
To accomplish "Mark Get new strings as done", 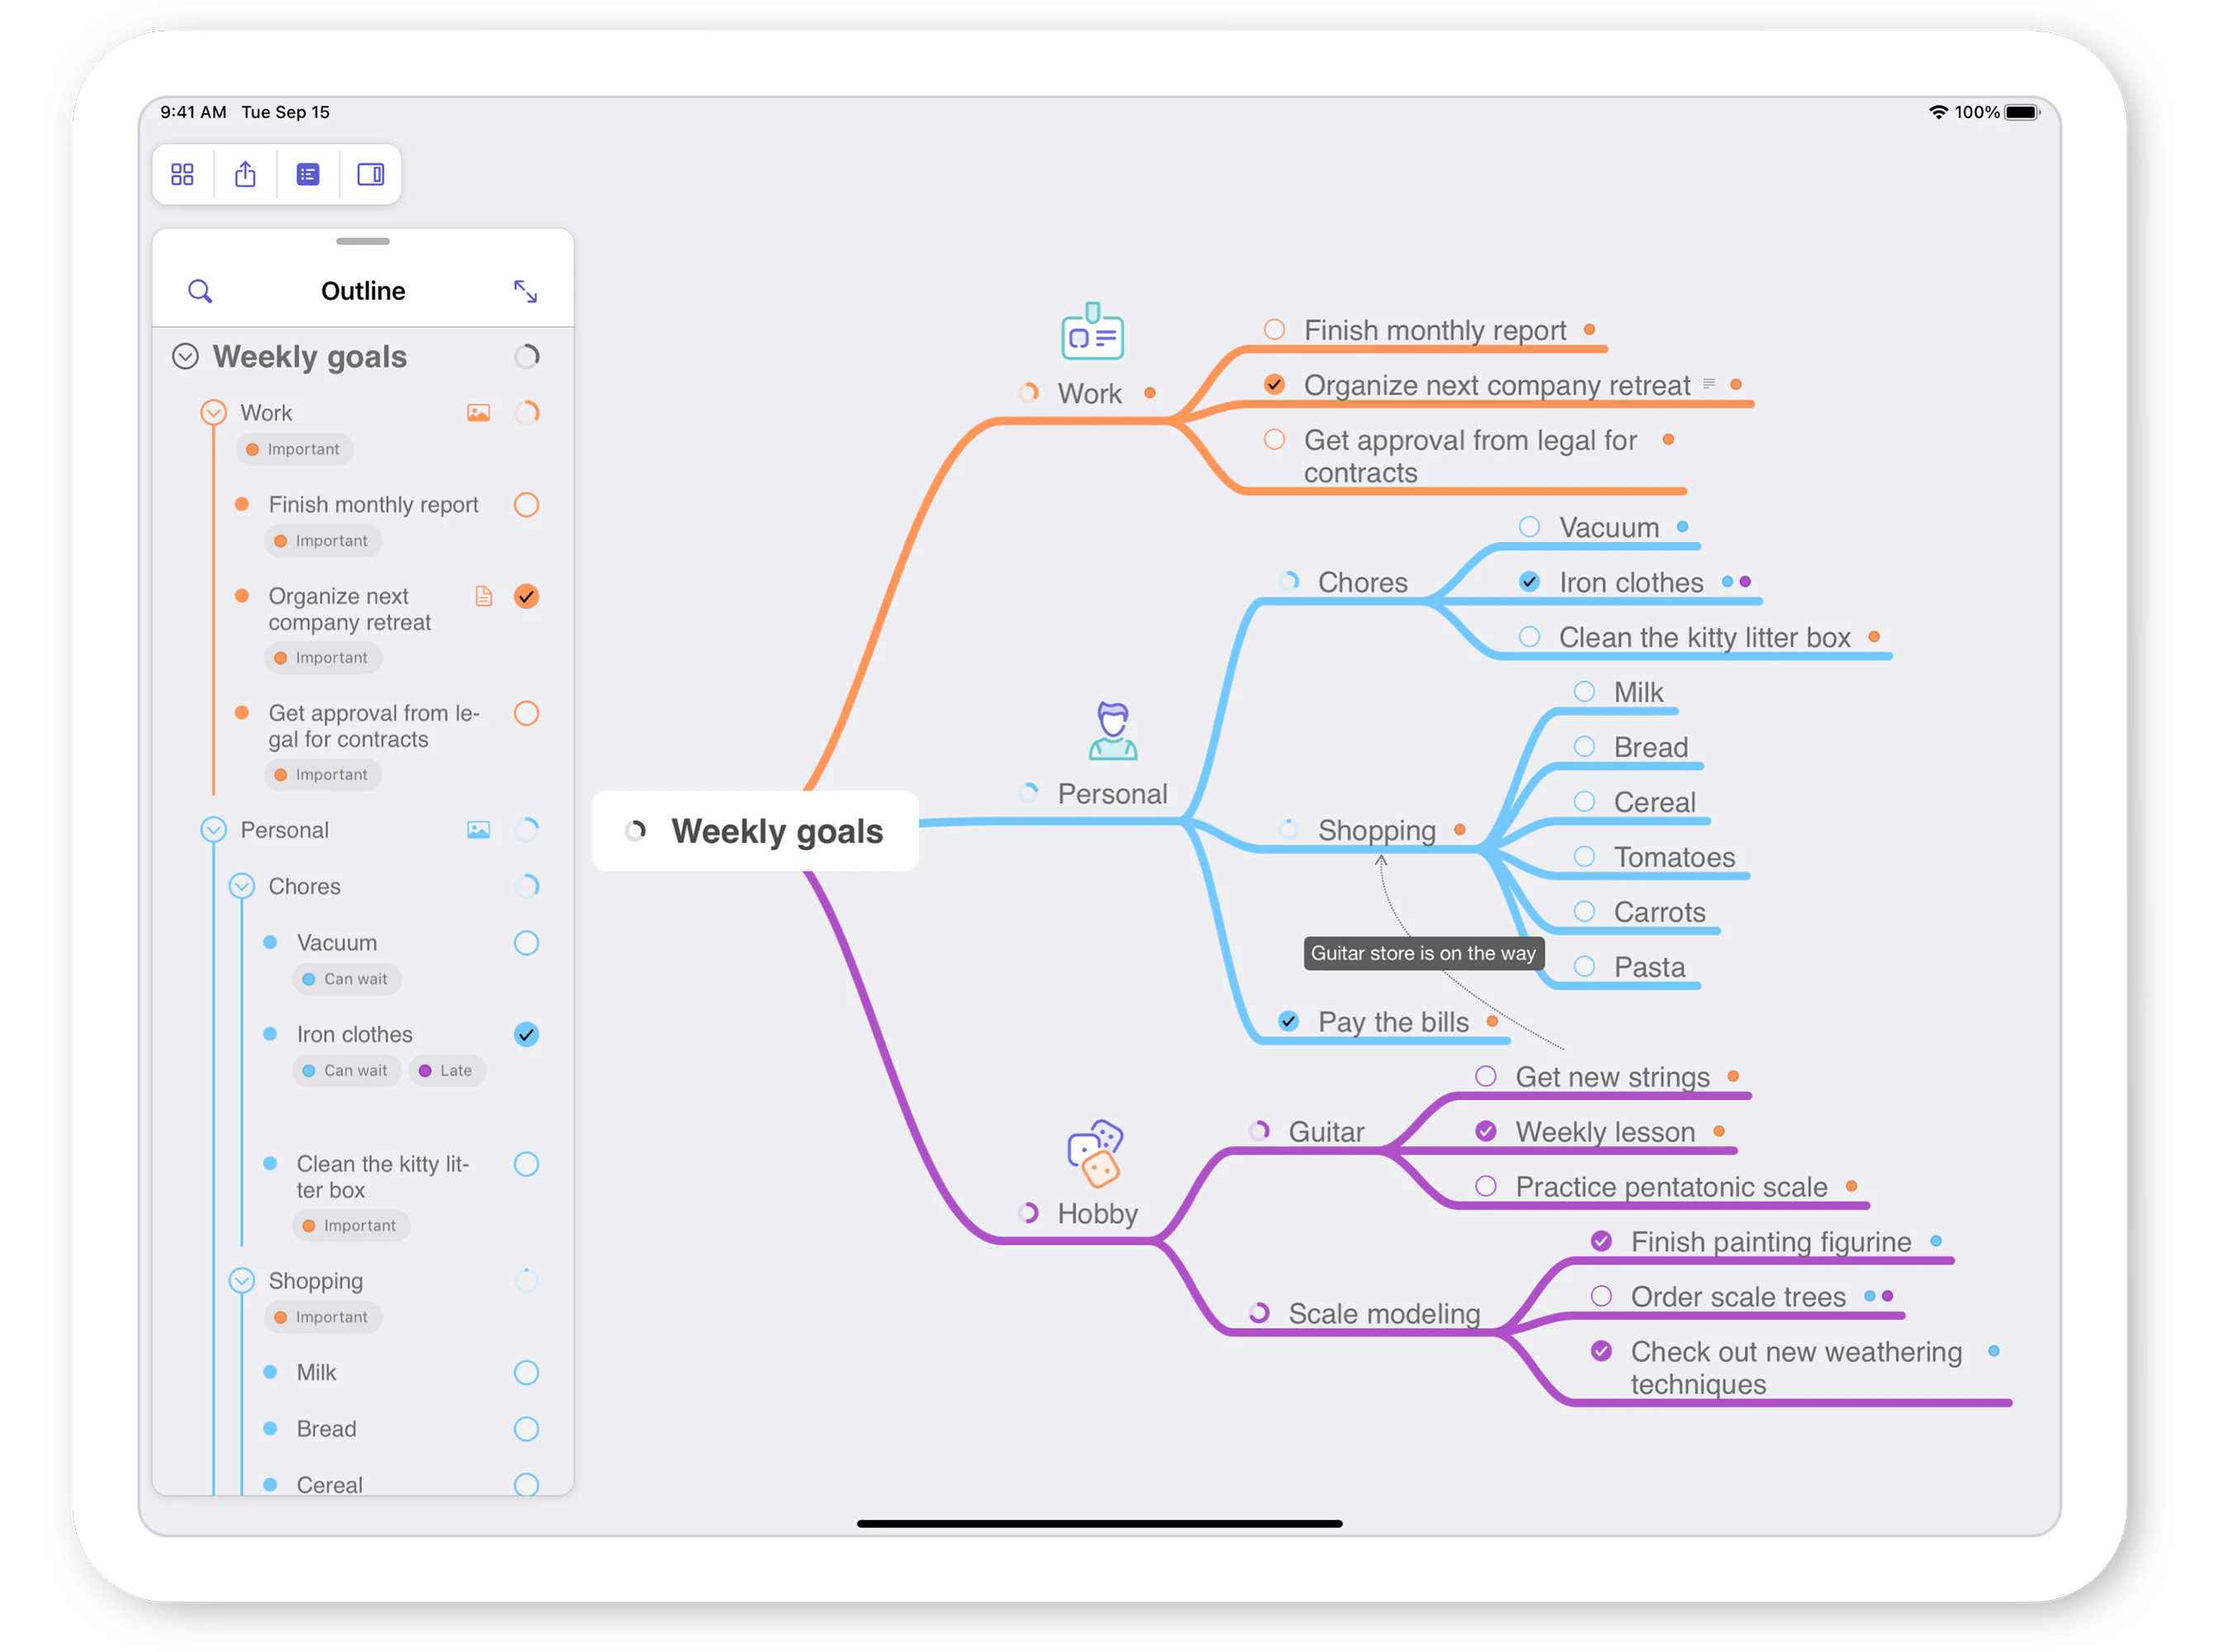I will (1487, 1077).
